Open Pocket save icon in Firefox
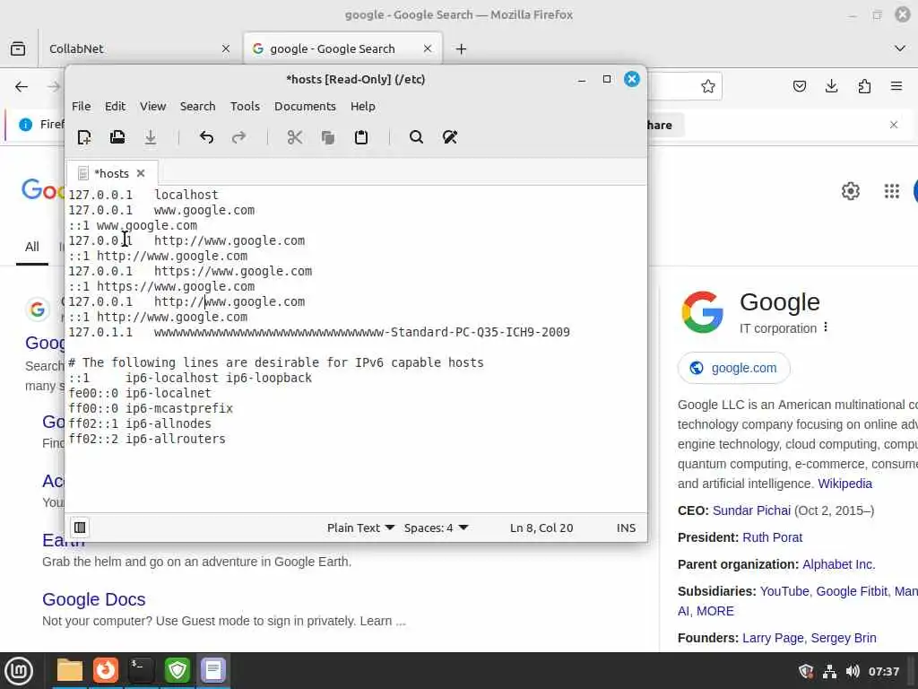Viewport: 918px width, 689px height. point(799,87)
